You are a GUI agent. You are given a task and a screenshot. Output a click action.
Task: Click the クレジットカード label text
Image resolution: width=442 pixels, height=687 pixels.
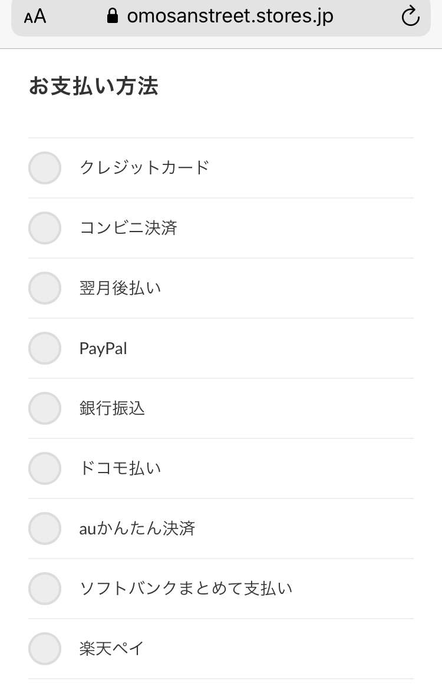[x=144, y=167]
